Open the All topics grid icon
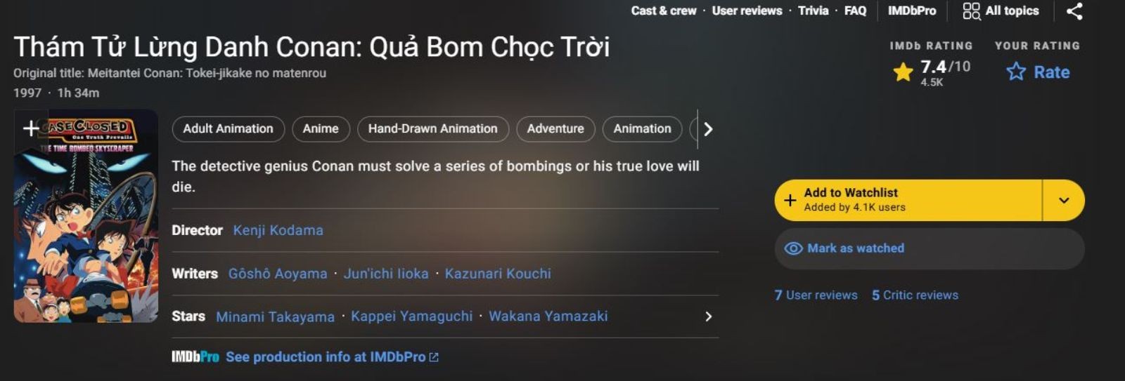The height and width of the screenshot is (381, 1125). (971, 11)
